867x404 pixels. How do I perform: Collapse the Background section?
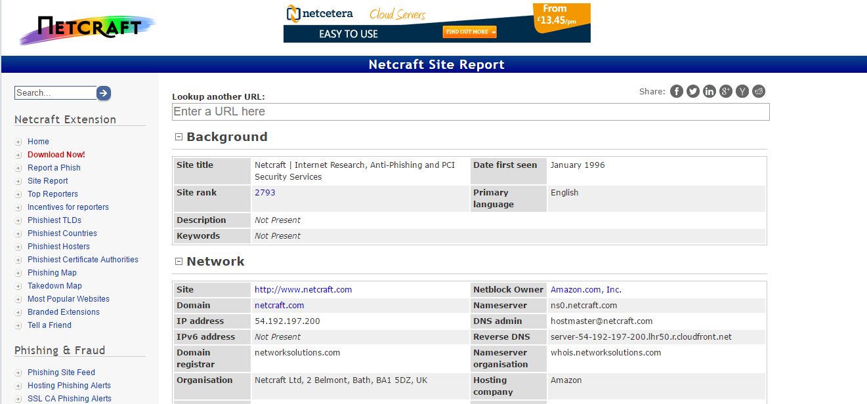point(179,137)
